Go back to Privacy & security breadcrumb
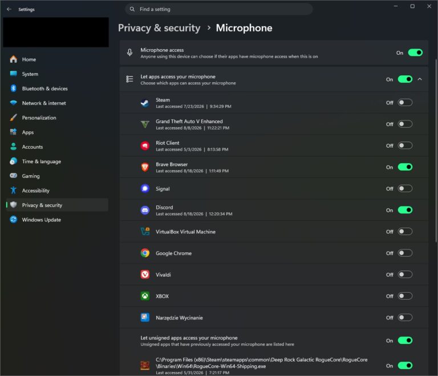Screen dimensions: 438x376 (159, 28)
